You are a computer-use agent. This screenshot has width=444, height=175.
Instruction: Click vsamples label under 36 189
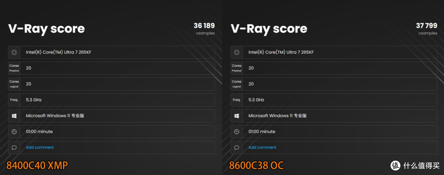pyautogui.click(x=205, y=33)
